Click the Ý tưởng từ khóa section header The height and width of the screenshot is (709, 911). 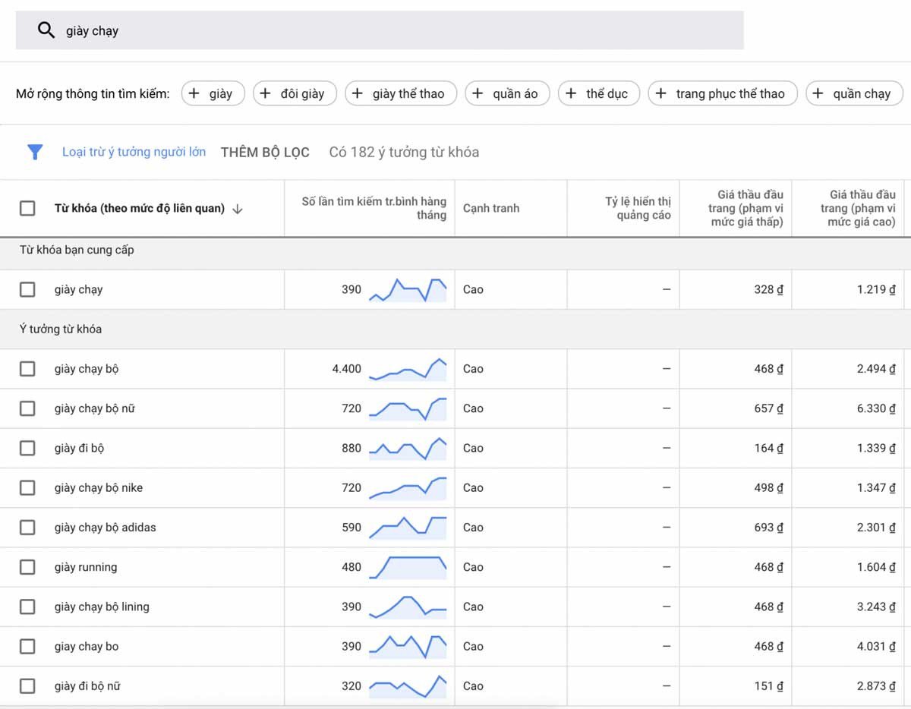pyautogui.click(x=61, y=329)
